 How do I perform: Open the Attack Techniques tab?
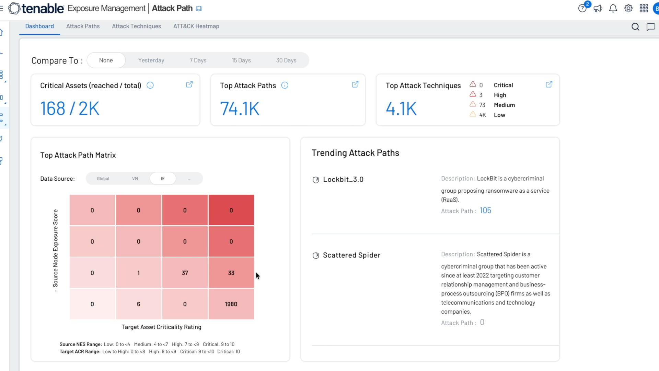click(x=137, y=26)
